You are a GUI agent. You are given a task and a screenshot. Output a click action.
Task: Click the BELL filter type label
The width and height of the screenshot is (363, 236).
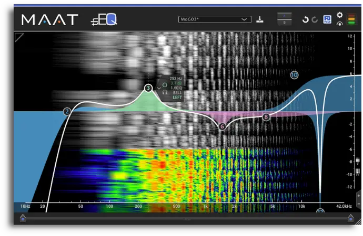(x=176, y=93)
